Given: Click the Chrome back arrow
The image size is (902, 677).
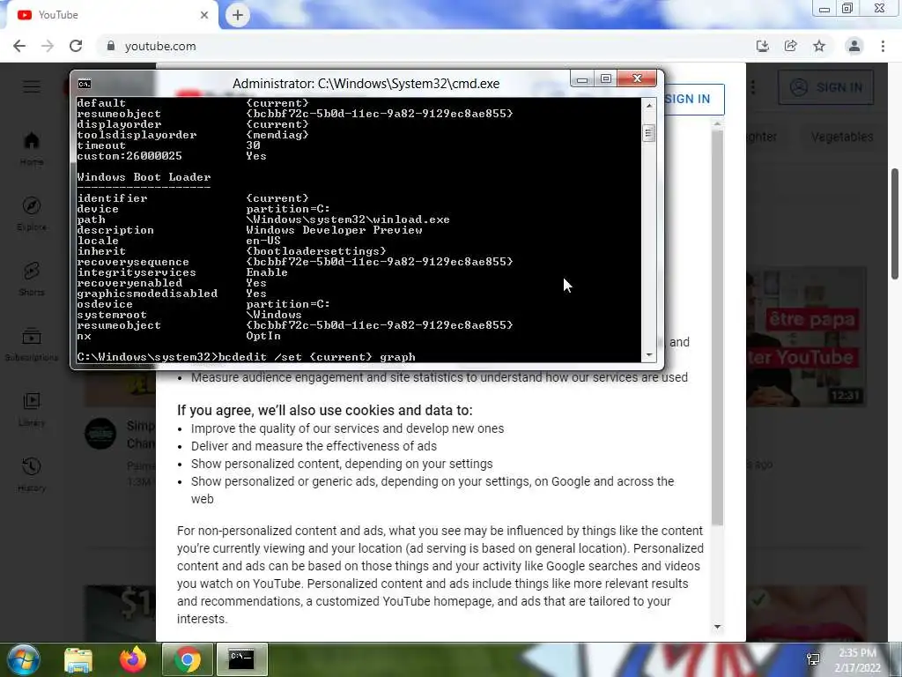Looking at the screenshot, I should 19,46.
